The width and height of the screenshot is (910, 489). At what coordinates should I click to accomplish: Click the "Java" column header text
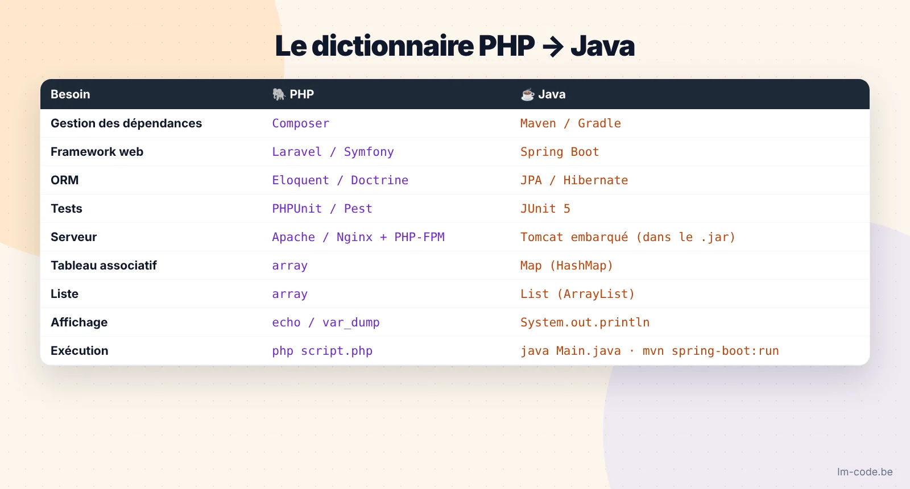point(552,94)
